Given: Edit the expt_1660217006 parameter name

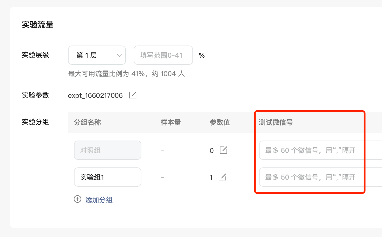Looking at the screenshot, I should point(133,95).
